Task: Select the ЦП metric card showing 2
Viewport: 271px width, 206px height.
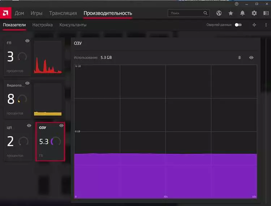Action: pos(18,142)
